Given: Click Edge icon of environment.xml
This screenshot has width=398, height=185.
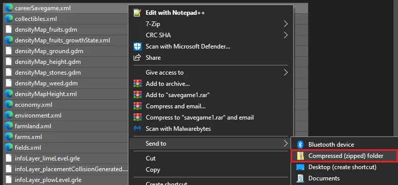Looking at the screenshot, I should tap(9, 115).
